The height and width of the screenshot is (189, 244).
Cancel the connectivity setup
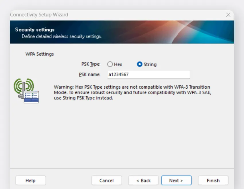coord(106,180)
